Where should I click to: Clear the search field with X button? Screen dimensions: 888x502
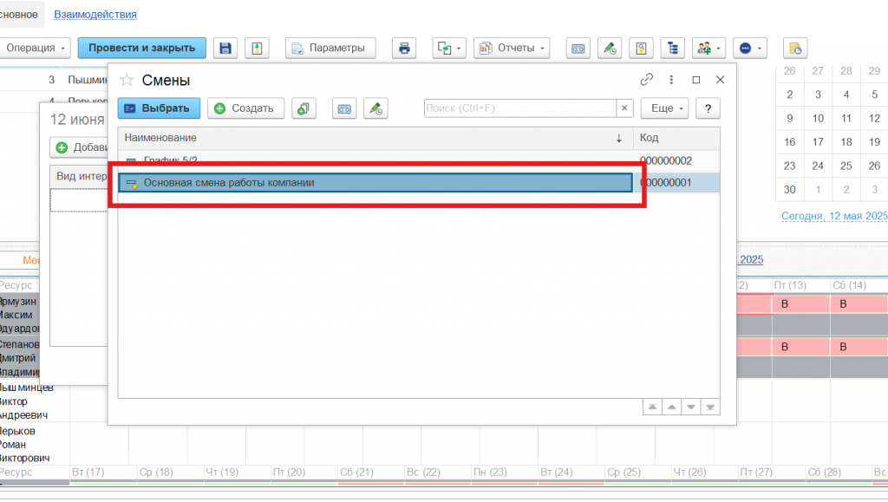pos(624,108)
